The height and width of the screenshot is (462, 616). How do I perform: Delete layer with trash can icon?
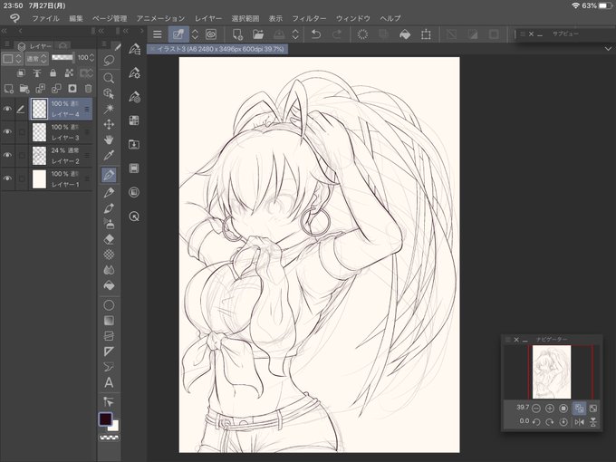(89, 89)
